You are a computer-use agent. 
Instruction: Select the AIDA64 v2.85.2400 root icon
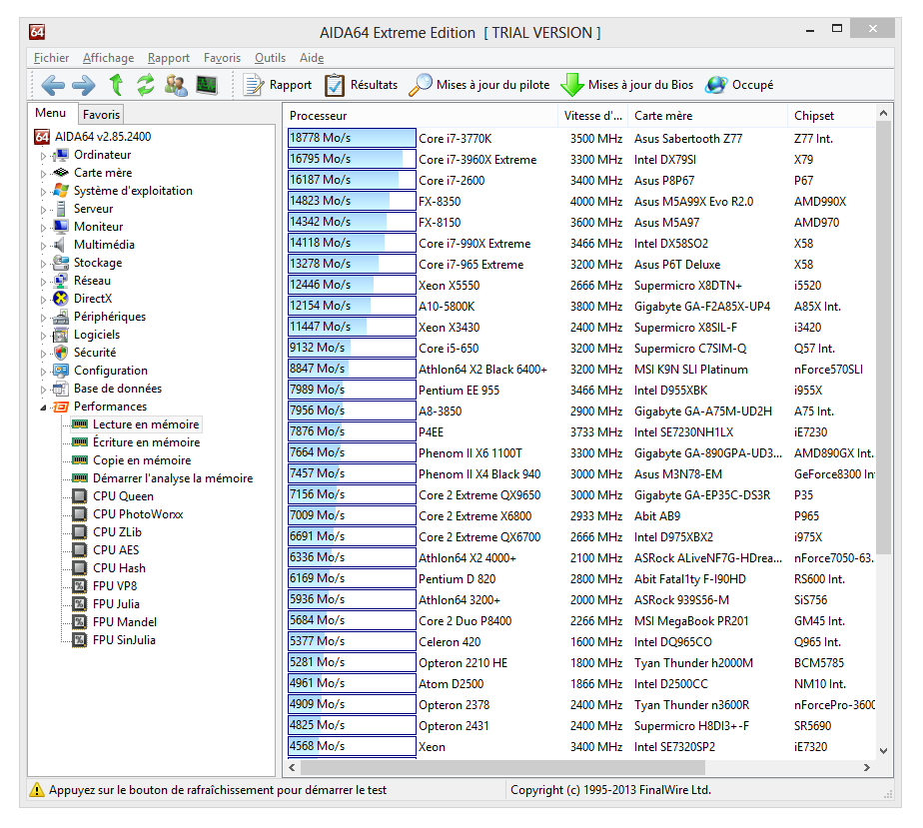tap(42, 137)
